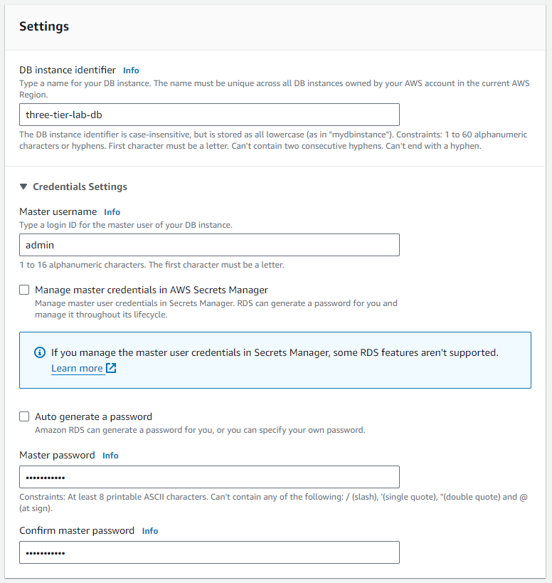Open Info link next to DB instance identifier
This screenshot has width=552, height=583.
click(x=131, y=70)
